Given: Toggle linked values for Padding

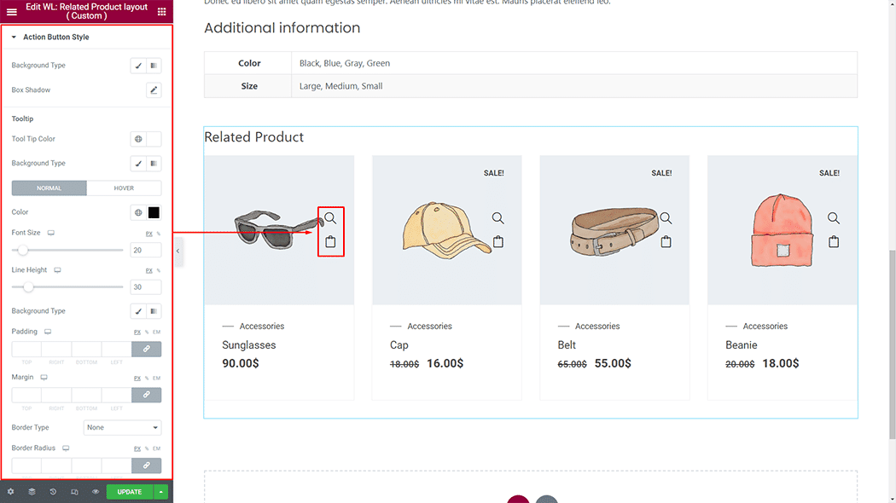Looking at the screenshot, I should click(146, 349).
